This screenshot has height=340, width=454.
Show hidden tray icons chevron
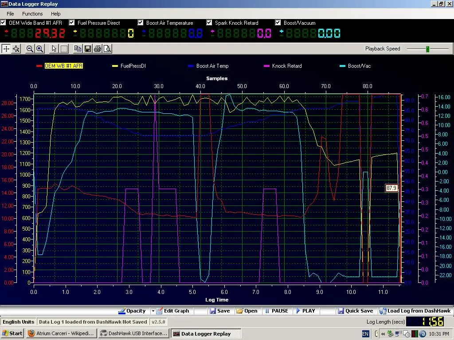[x=383, y=334]
